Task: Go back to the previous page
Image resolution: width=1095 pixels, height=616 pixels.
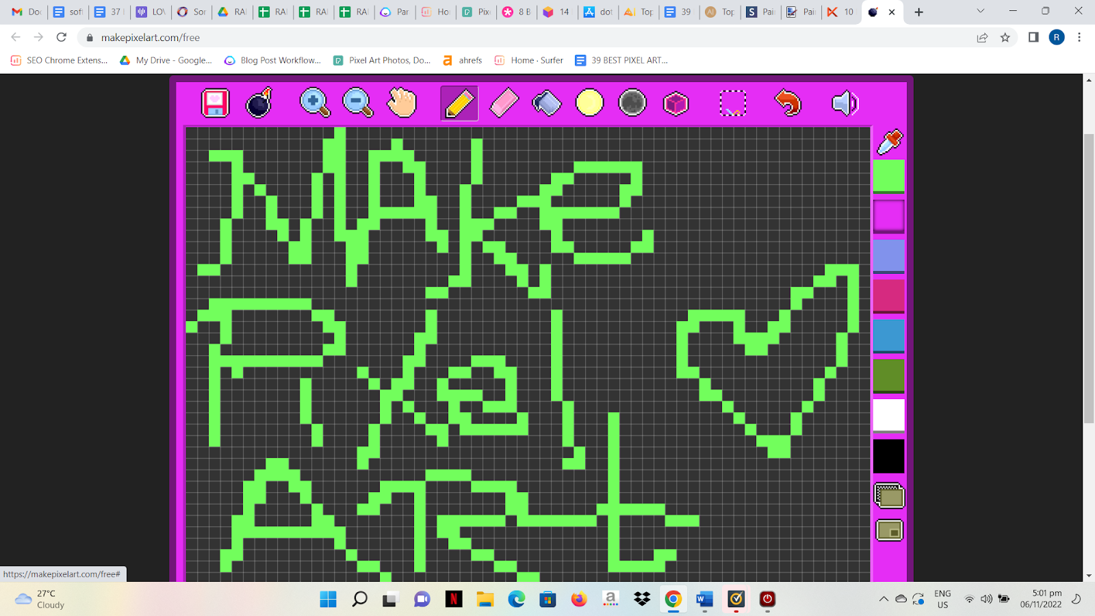Action: click(16, 38)
